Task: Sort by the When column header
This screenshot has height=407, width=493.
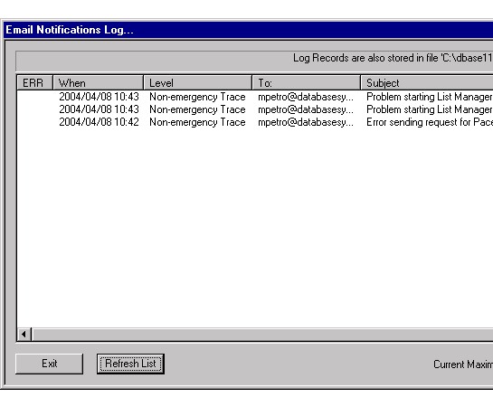Action: tap(98, 83)
